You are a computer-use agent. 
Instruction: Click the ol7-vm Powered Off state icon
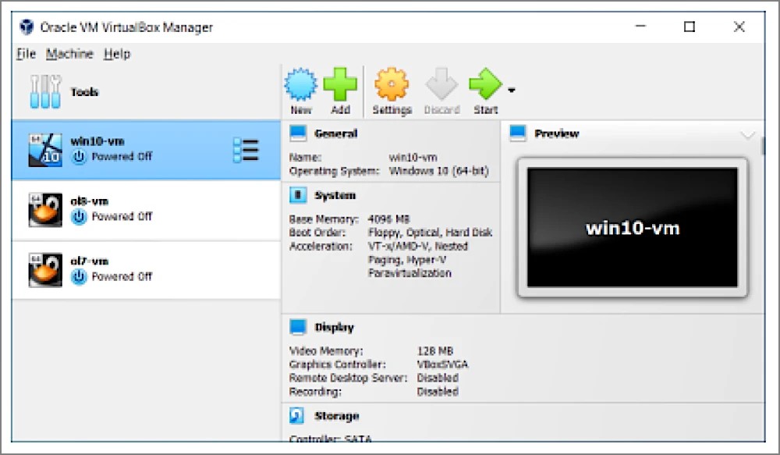click(79, 276)
